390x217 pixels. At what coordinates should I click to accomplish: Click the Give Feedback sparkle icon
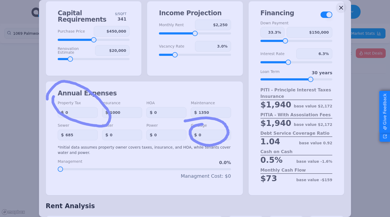coord(385,128)
